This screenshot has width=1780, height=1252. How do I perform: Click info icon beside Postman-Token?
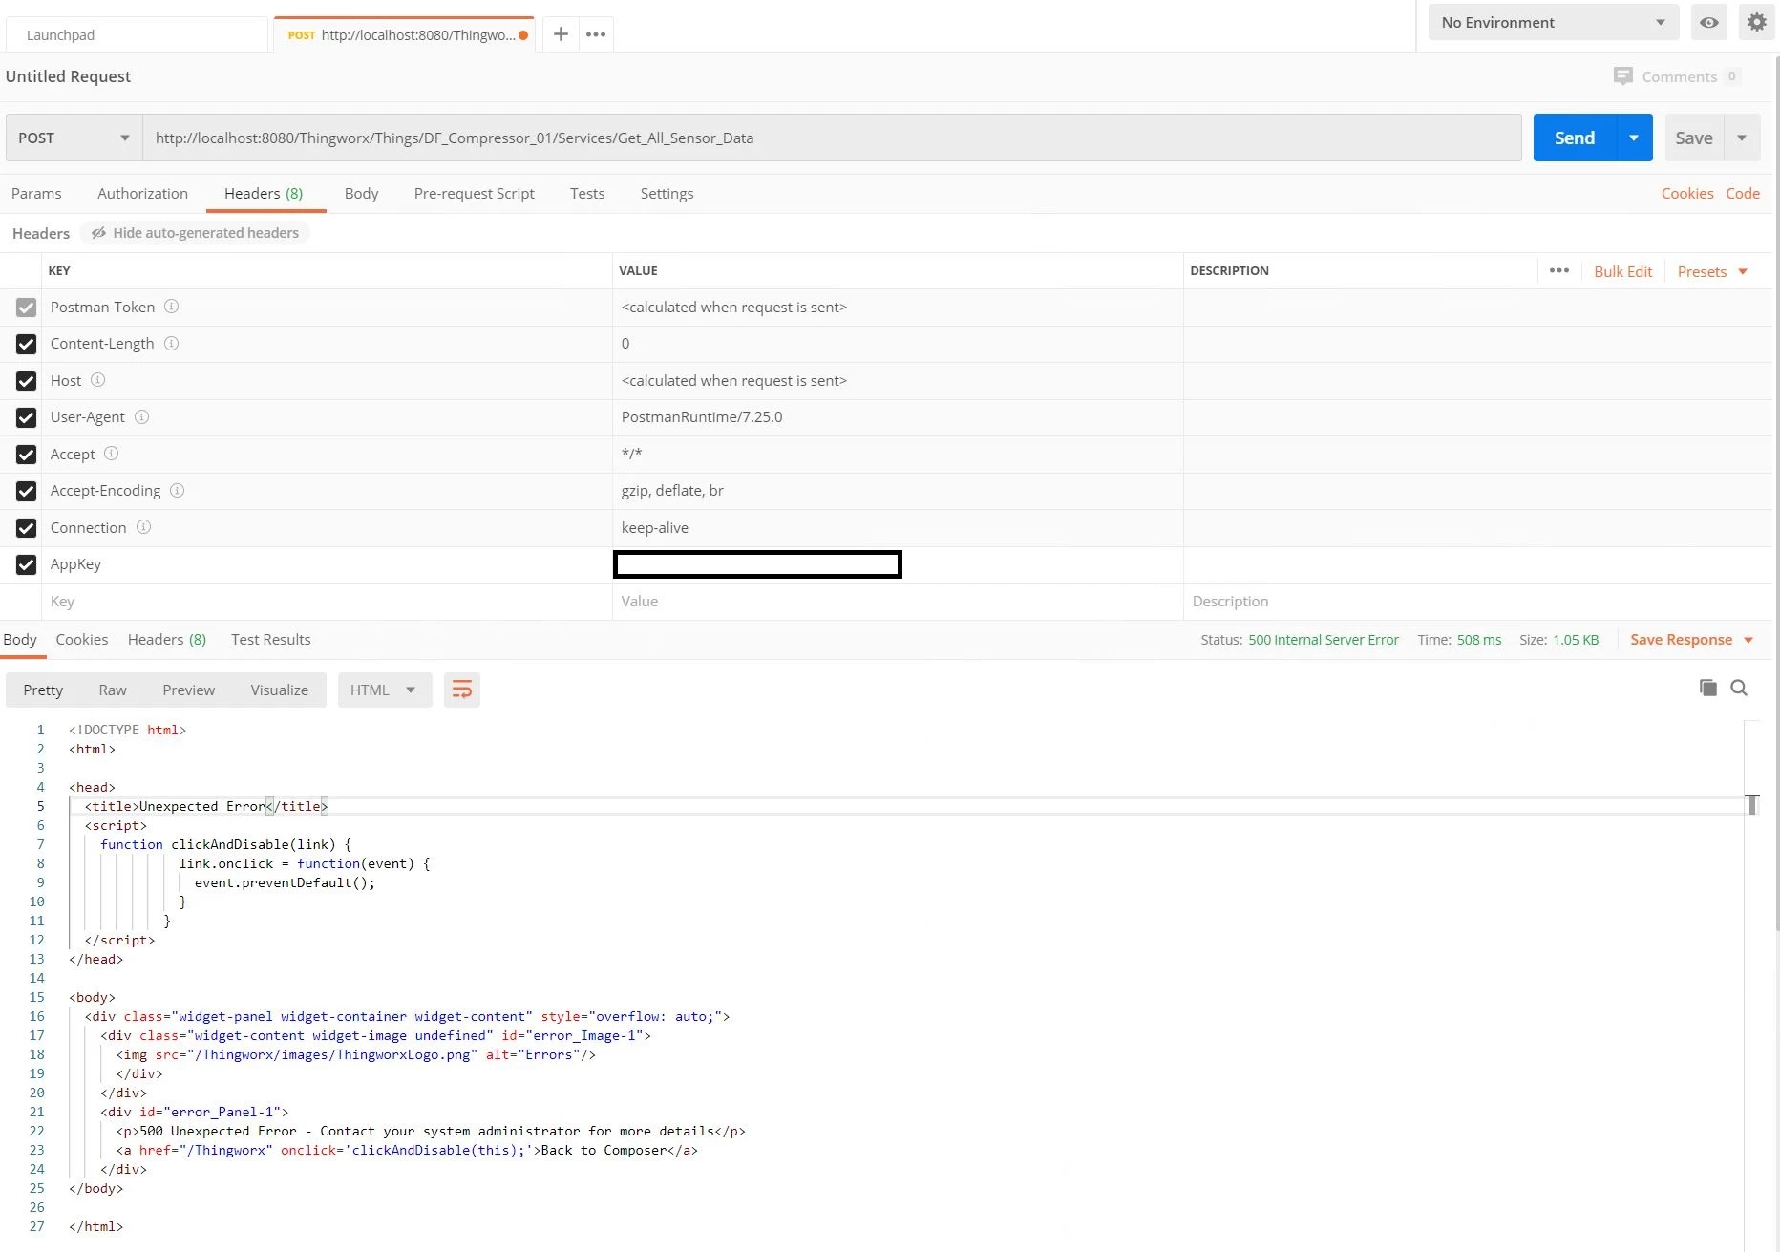tap(171, 307)
